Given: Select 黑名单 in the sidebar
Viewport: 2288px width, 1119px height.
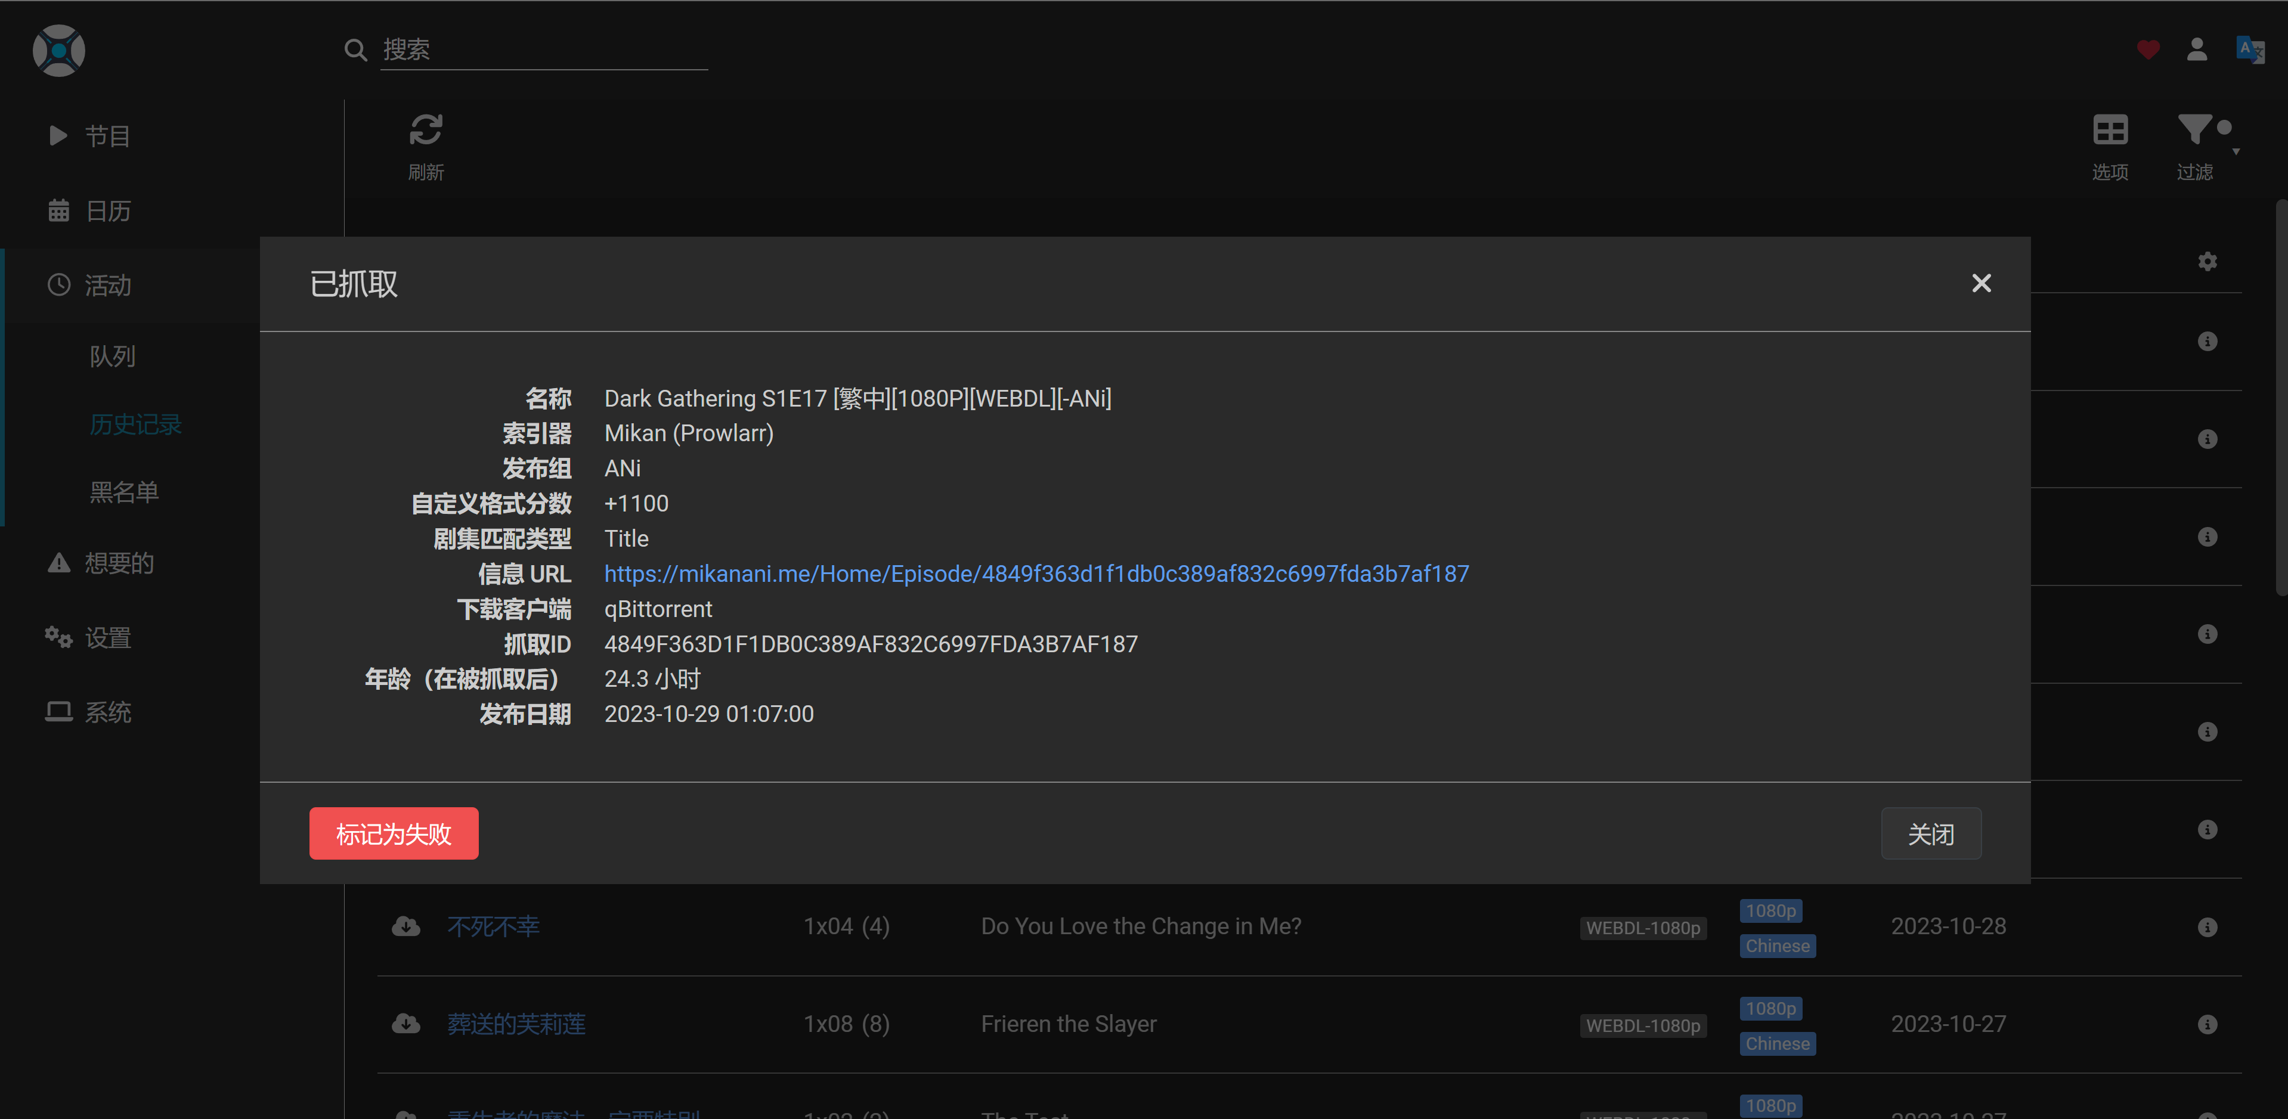Looking at the screenshot, I should pyautogui.click(x=123, y=492).
